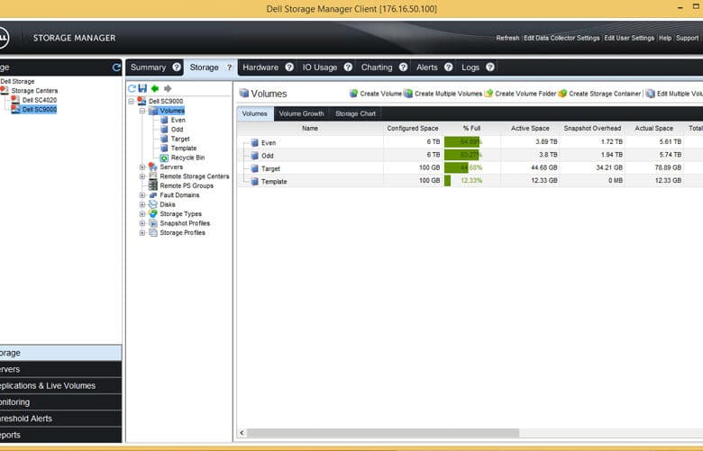The image size is (703, 451).
Task: Click Even volume icon in table row
Action: point(255,143)
